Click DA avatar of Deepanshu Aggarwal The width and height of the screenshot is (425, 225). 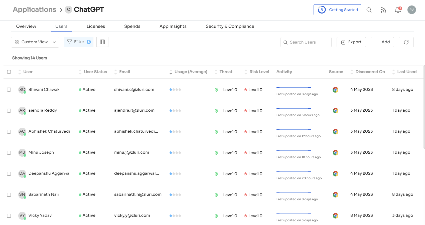[22, 173]
